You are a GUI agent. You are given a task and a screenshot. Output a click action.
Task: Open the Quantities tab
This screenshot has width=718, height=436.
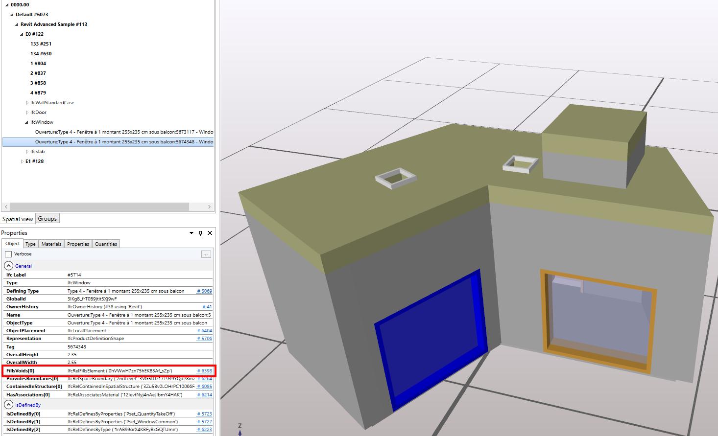106,244
